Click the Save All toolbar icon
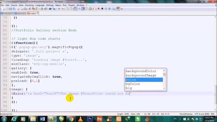Image resolution: width=217 pixels, height=122 pixels. 14,9
